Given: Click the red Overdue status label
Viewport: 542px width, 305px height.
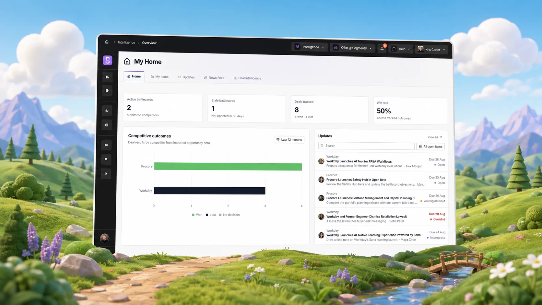Looking at the screenshot, I should point(437,219).
